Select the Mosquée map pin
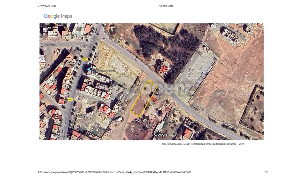The width and height of the screenshot is (306, 178). click(88, 115)
